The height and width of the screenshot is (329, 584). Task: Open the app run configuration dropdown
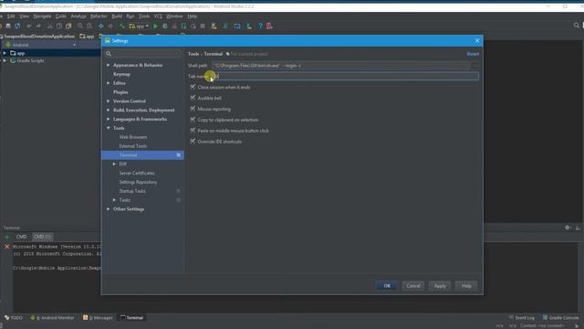tap(139, 27)
